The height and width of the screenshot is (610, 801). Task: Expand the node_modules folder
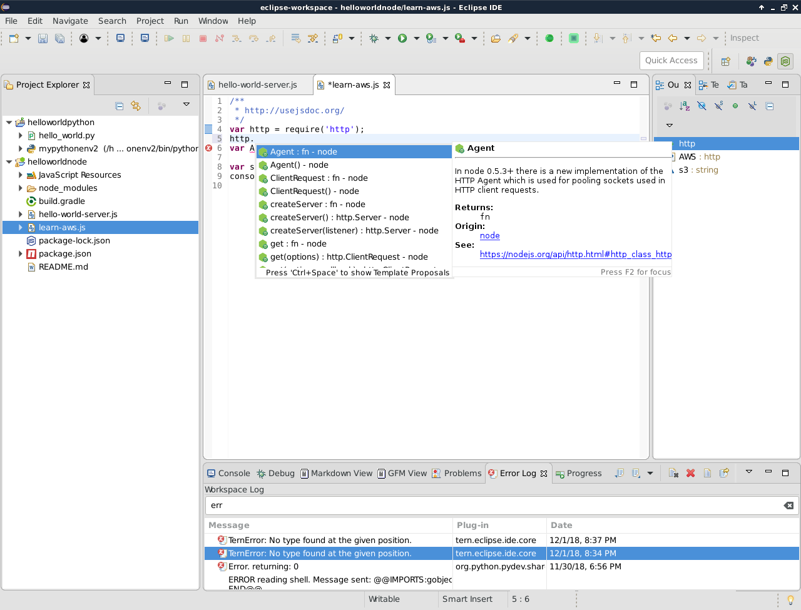[20, 188]
